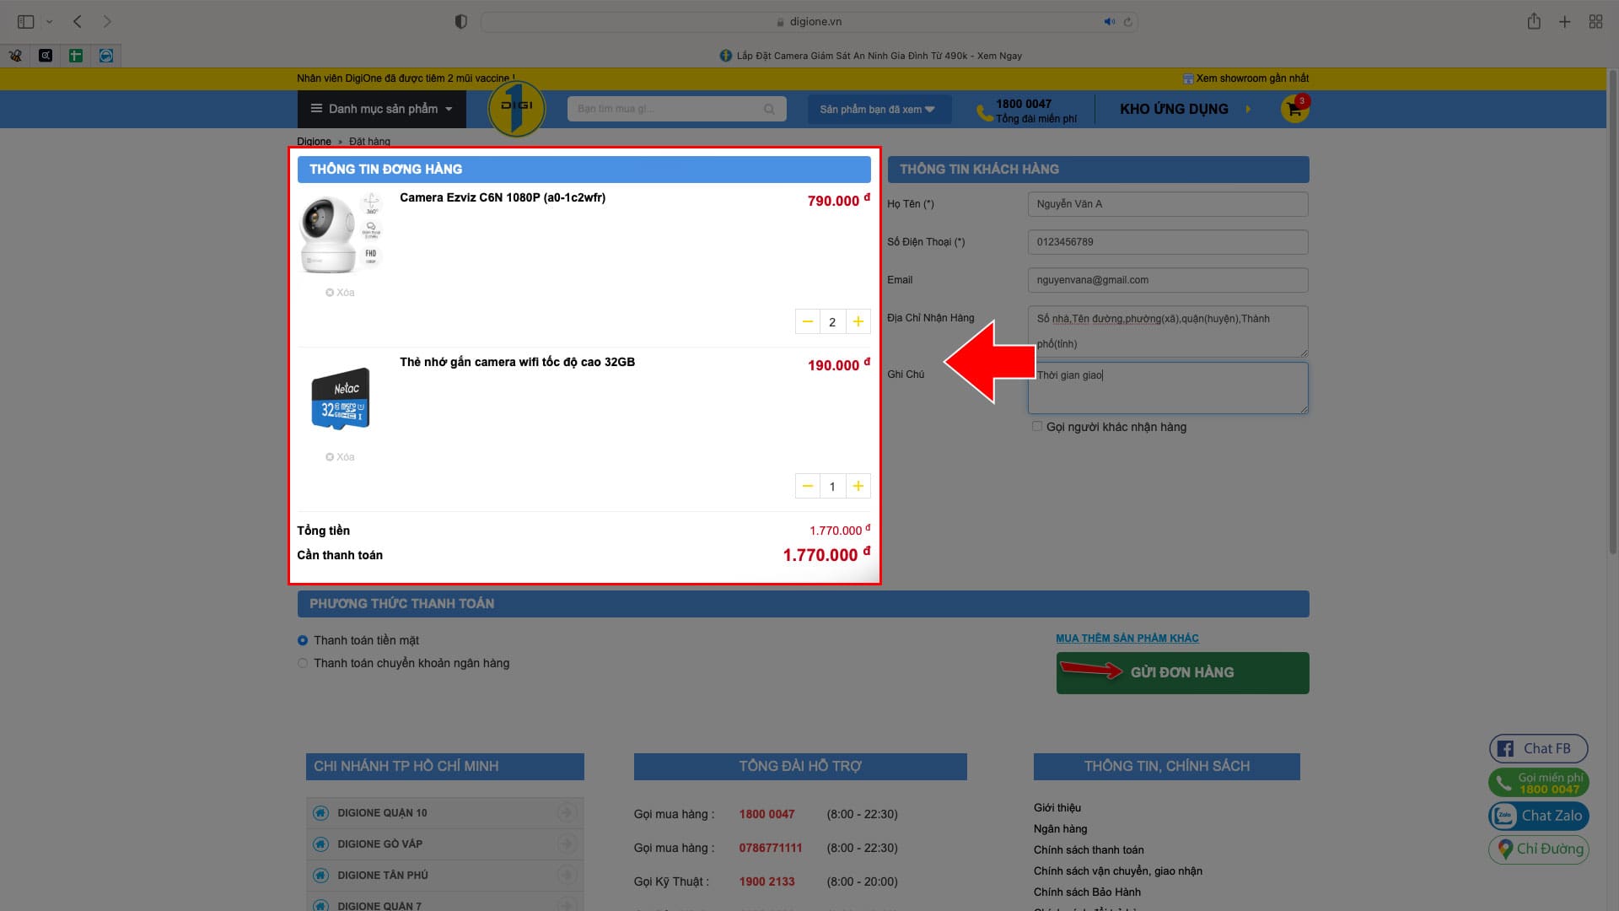Click MUA THÊM SẢN PHẨM KHÁC link
The image size is (1619, 911).
1127,639
